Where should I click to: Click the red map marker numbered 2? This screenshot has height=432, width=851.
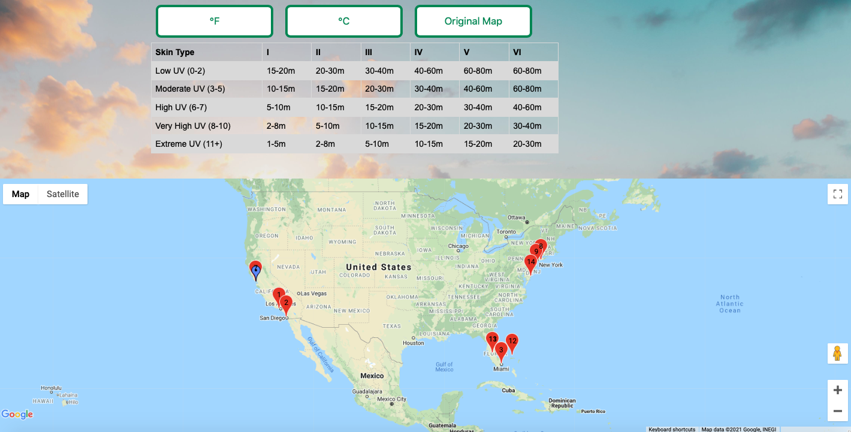click(286, 304)
